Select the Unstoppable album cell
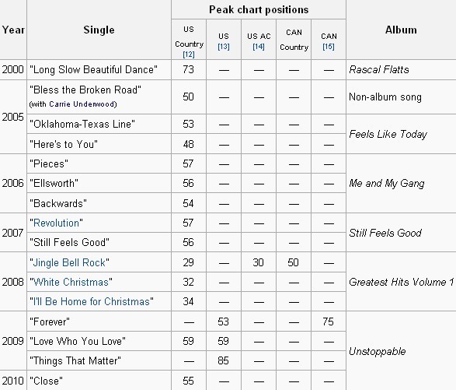 pyautogui.click(x=401, y=351)
